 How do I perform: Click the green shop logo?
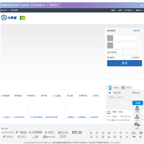tap(22, 18)
